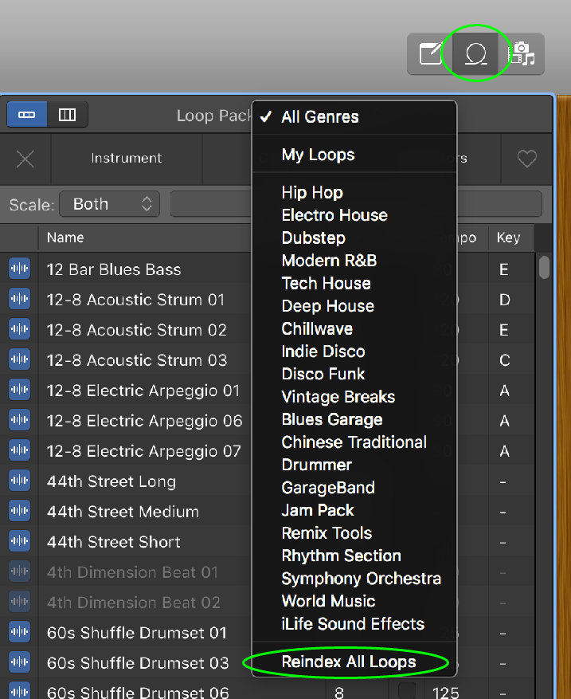Select the 12-8 Acoustic Strum 01 loop
The height and width of the screenshot is (699, 571).
click(135, 300)
